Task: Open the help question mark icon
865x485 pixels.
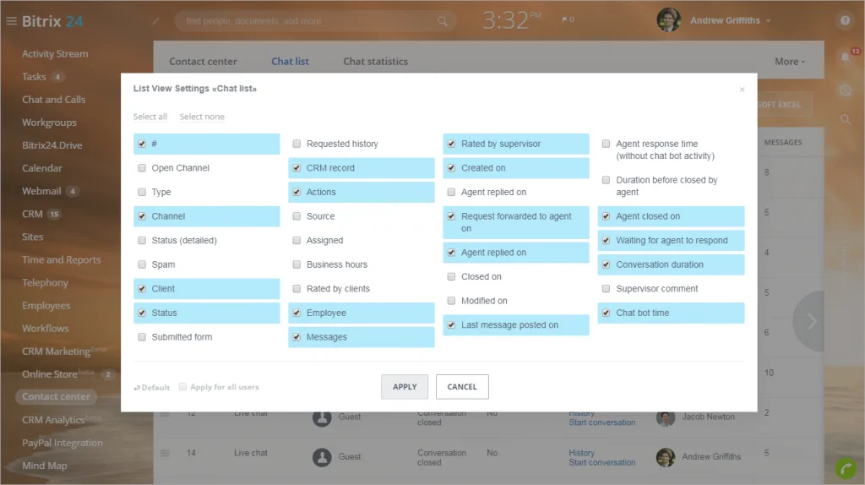Action: pos(845,20)
